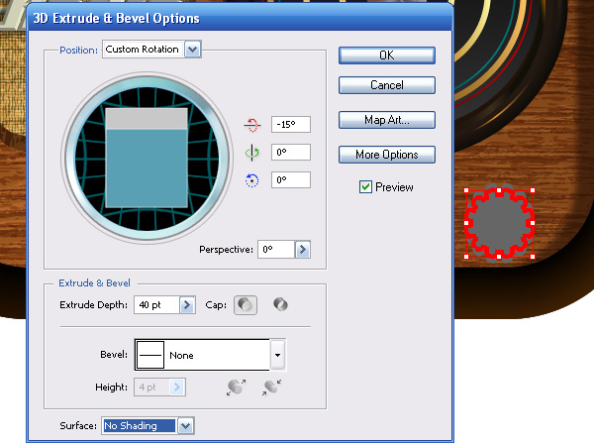Click the Z-axis rotation icon
Viewport: 594px width, 446px height.
(251, 180)
